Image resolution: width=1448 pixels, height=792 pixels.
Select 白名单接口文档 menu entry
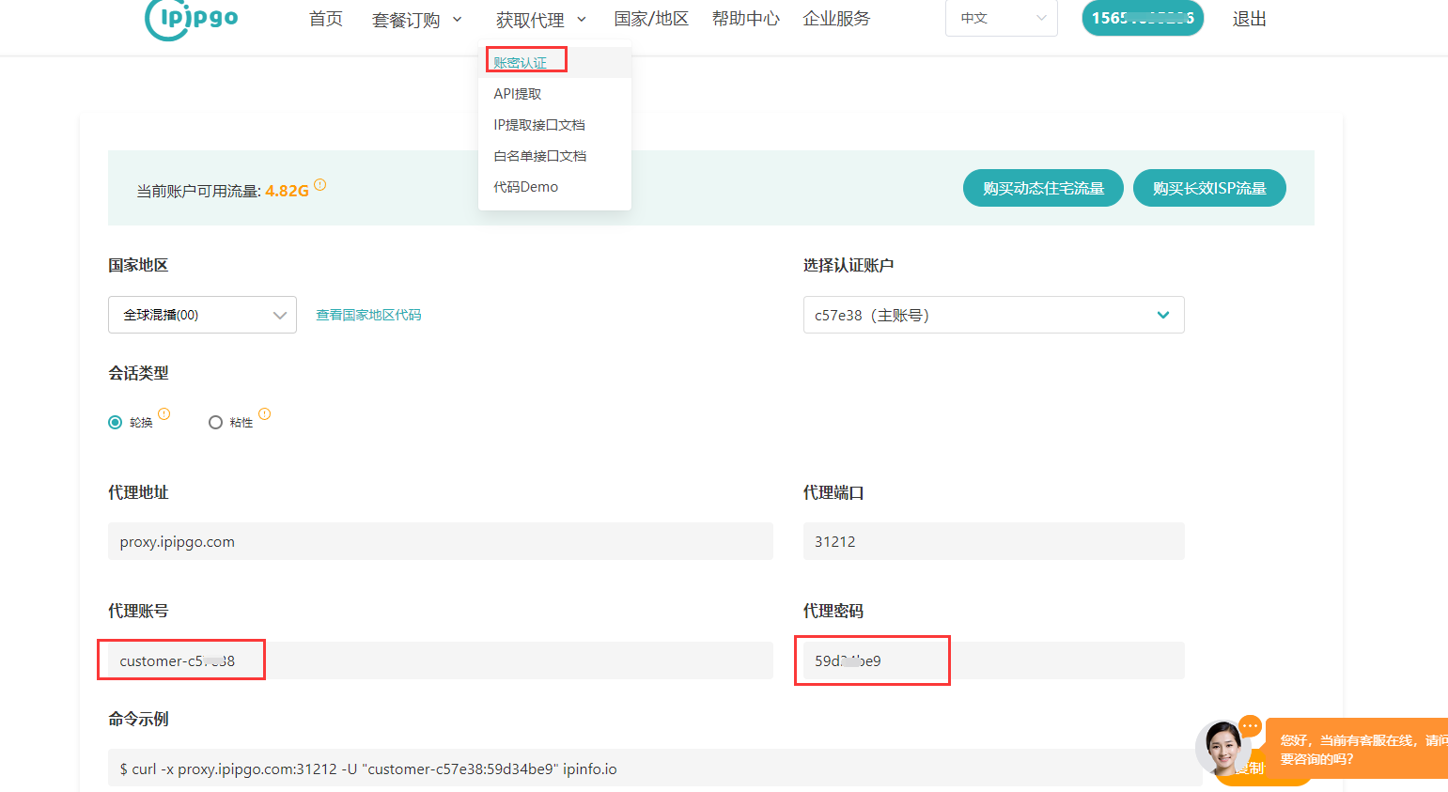pyautogui.click(x=554, y=156)
